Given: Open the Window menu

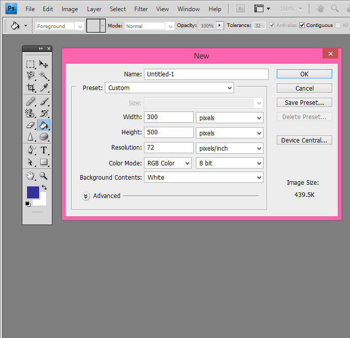Looking at the screenshot, I should (x=188, y=9).
